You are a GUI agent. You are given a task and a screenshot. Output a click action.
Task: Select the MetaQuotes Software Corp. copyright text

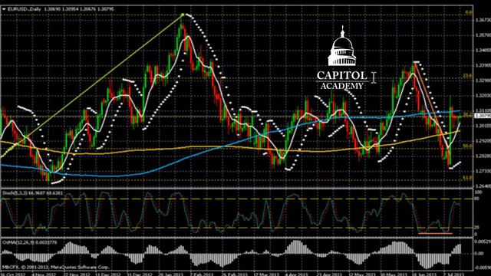(x=56, y=268)
